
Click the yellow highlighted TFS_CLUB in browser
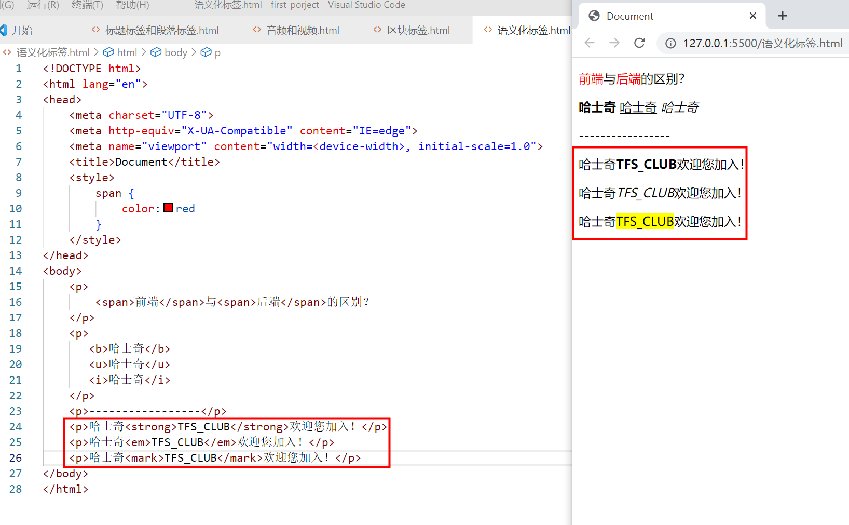pos(645,221)
